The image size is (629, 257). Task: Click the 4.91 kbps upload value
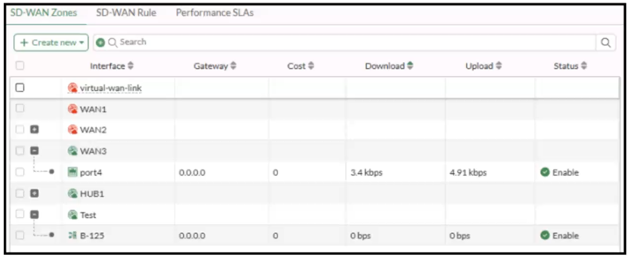point(468,173)
